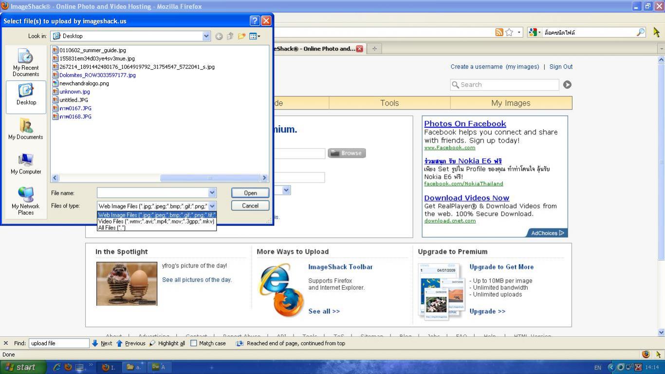Click the AdChoices icon

pos(561,233)
